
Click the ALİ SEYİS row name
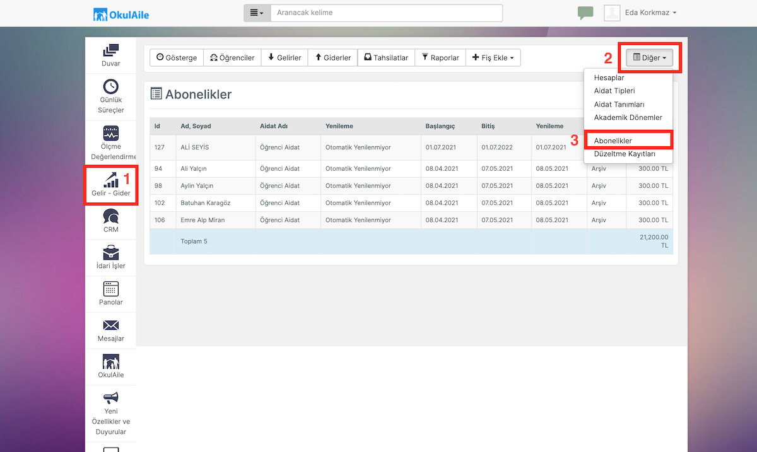click(194, 148)
